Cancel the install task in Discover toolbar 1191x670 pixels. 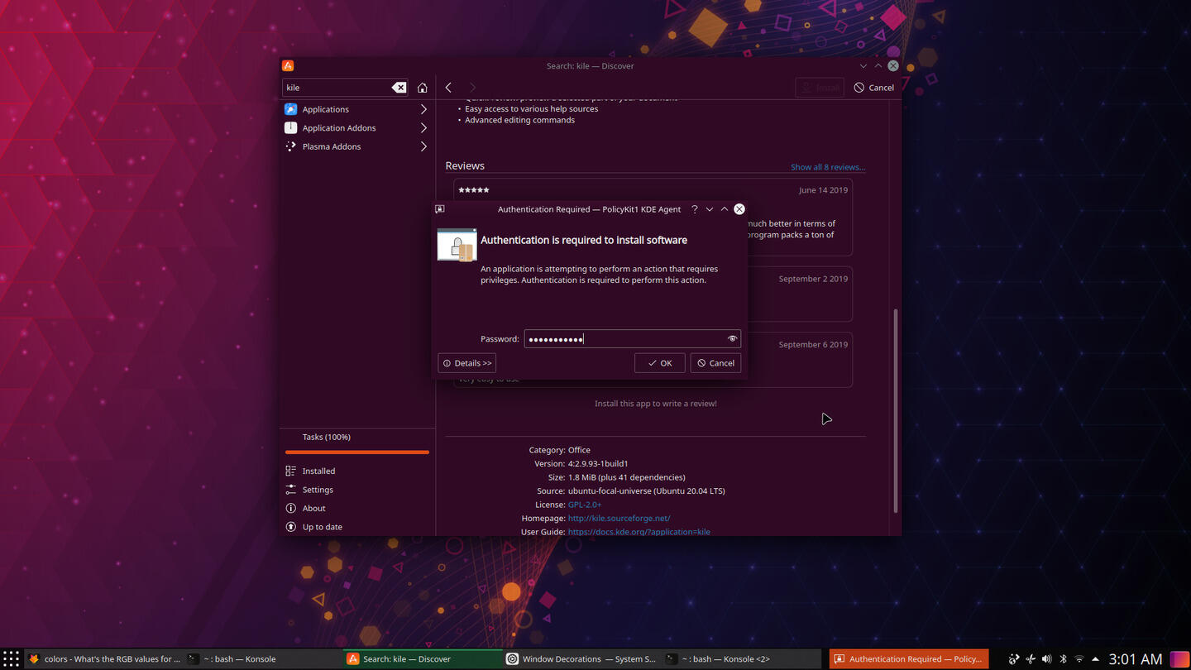coord(874,88)
